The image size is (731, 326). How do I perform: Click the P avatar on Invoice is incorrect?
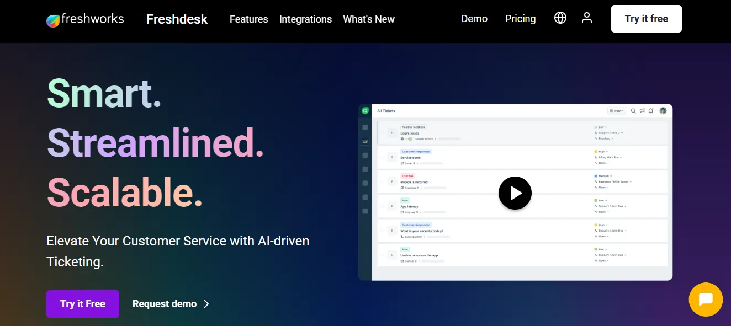pyautogui.click(x=392, y=181)
